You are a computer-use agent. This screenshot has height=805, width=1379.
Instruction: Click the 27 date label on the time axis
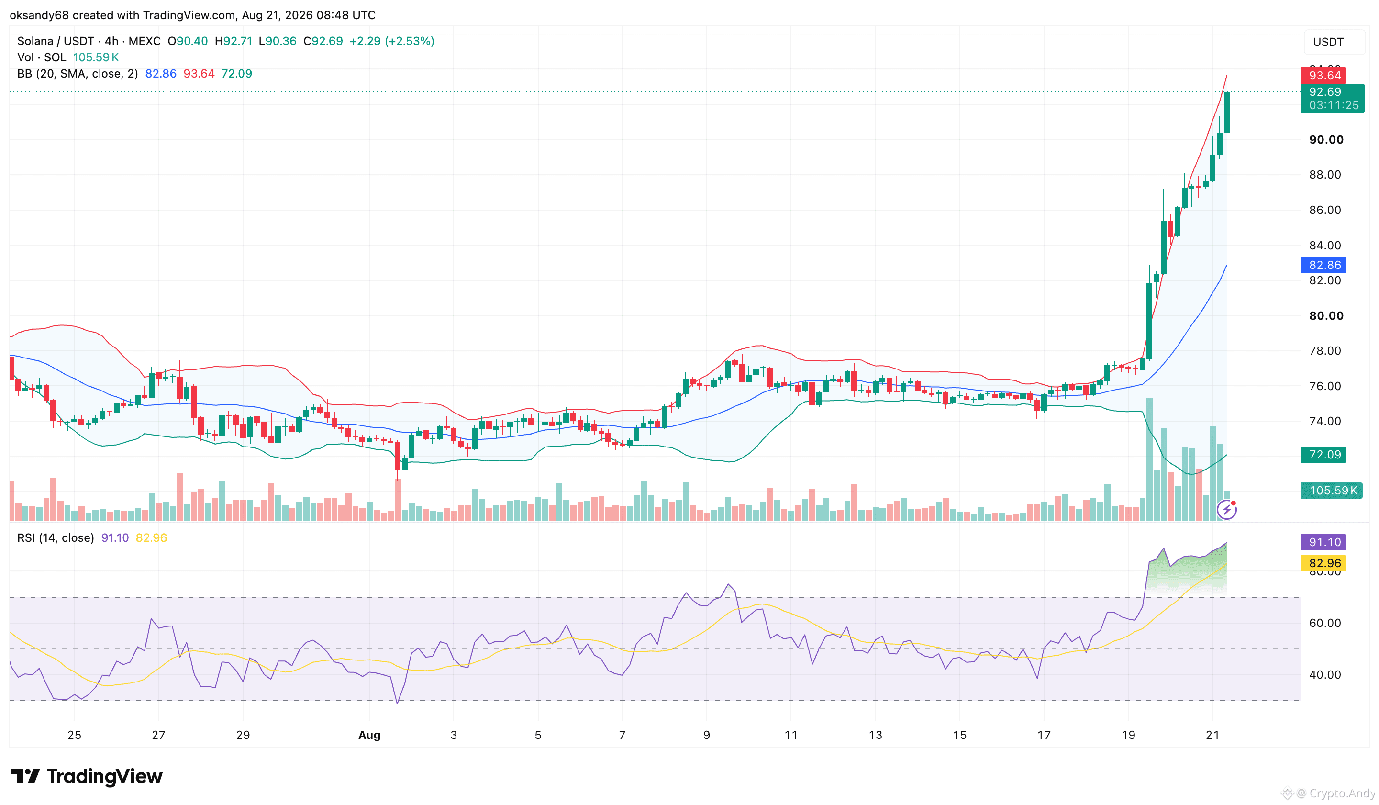tap(159, 735)
